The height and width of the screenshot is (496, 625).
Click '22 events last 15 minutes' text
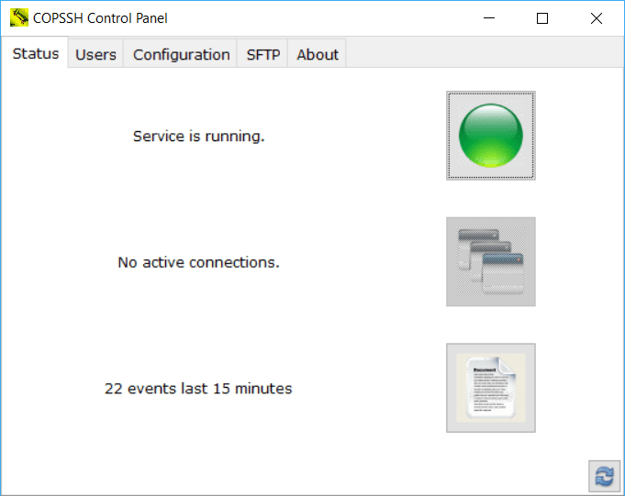(x=198, y=389)
